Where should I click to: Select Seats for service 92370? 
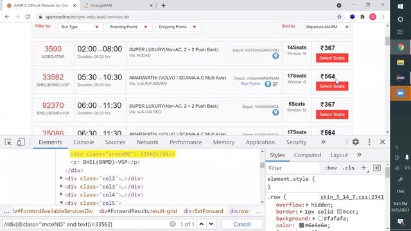[332, 114]
